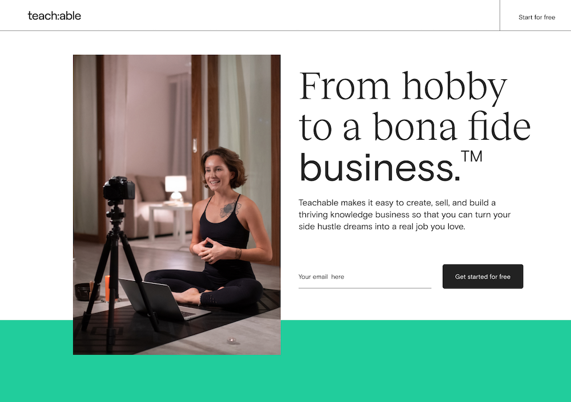The image size is (571, 402).
Task: Click the teach:able logo in header
Action: pyautogui.click(x=54, y=15)
